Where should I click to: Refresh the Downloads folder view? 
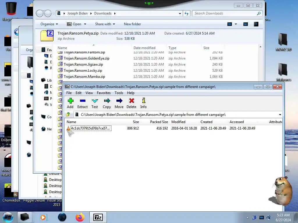click(x=187, y=13)
